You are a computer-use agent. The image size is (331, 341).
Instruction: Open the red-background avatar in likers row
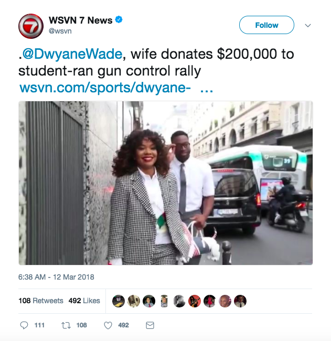click(195, 301)
